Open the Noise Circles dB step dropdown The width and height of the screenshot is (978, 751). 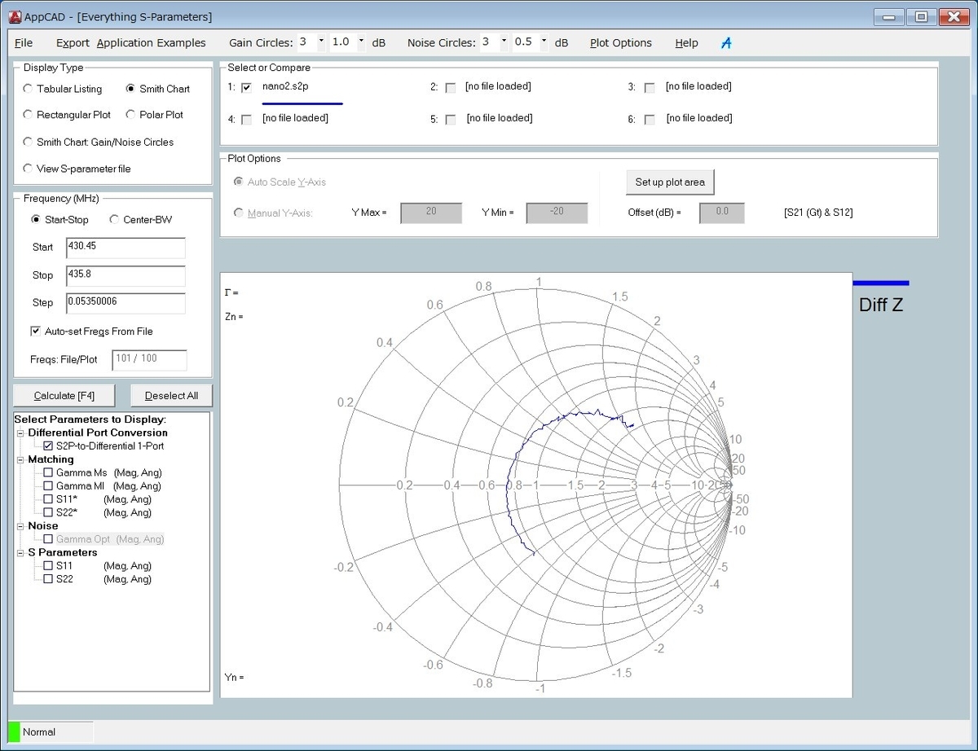545,40
